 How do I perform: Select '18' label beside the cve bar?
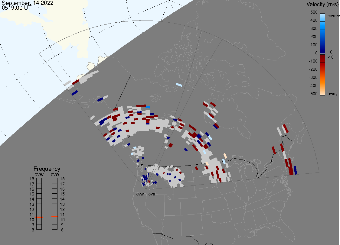(62, 179)
